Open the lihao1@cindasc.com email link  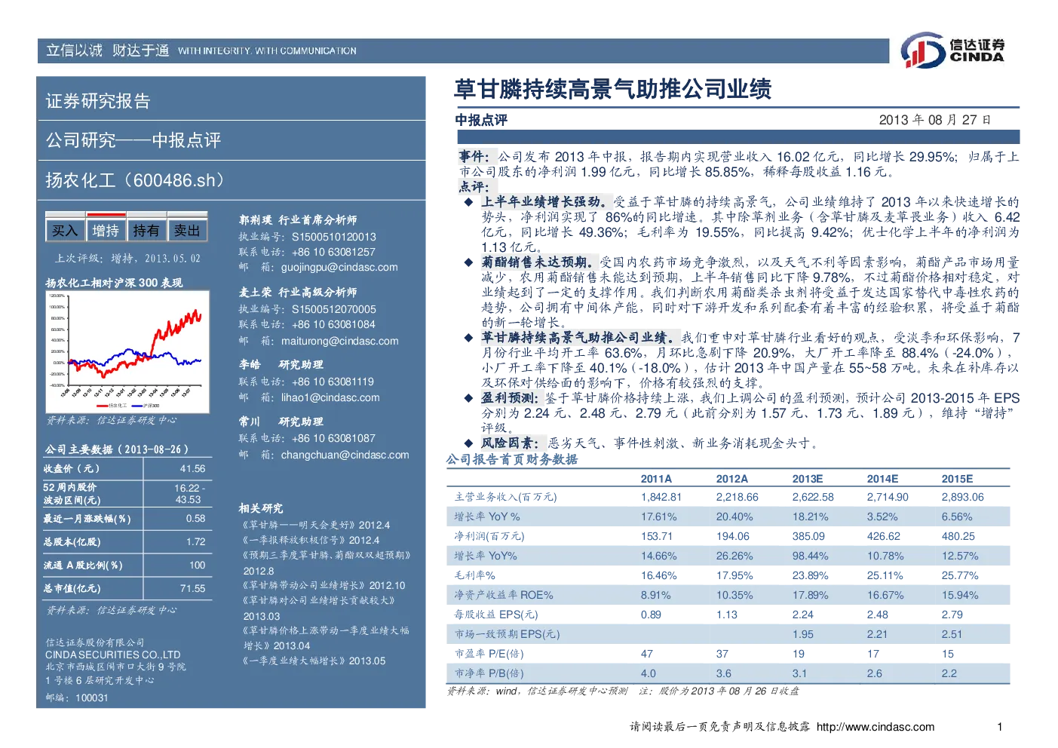pyautogui.click(x=330, y=397)
